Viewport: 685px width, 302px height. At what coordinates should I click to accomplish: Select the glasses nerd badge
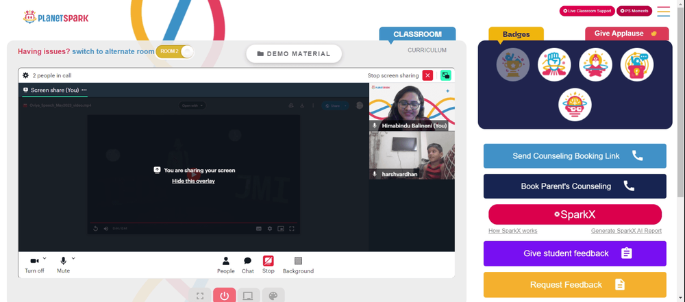click(x=575, y=105)
